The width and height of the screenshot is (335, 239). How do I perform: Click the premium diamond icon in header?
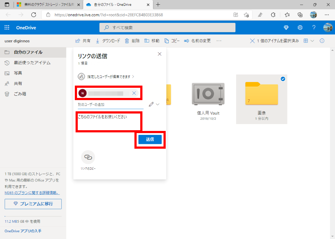tap(286, 28)
